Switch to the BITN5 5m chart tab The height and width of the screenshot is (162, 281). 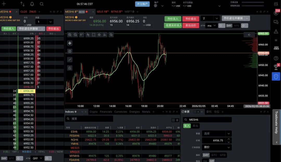117,12
